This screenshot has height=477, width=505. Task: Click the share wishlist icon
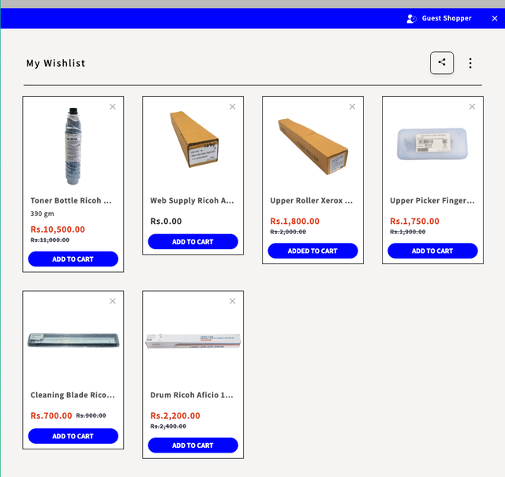pyautogui.click(x=442, y=63)
